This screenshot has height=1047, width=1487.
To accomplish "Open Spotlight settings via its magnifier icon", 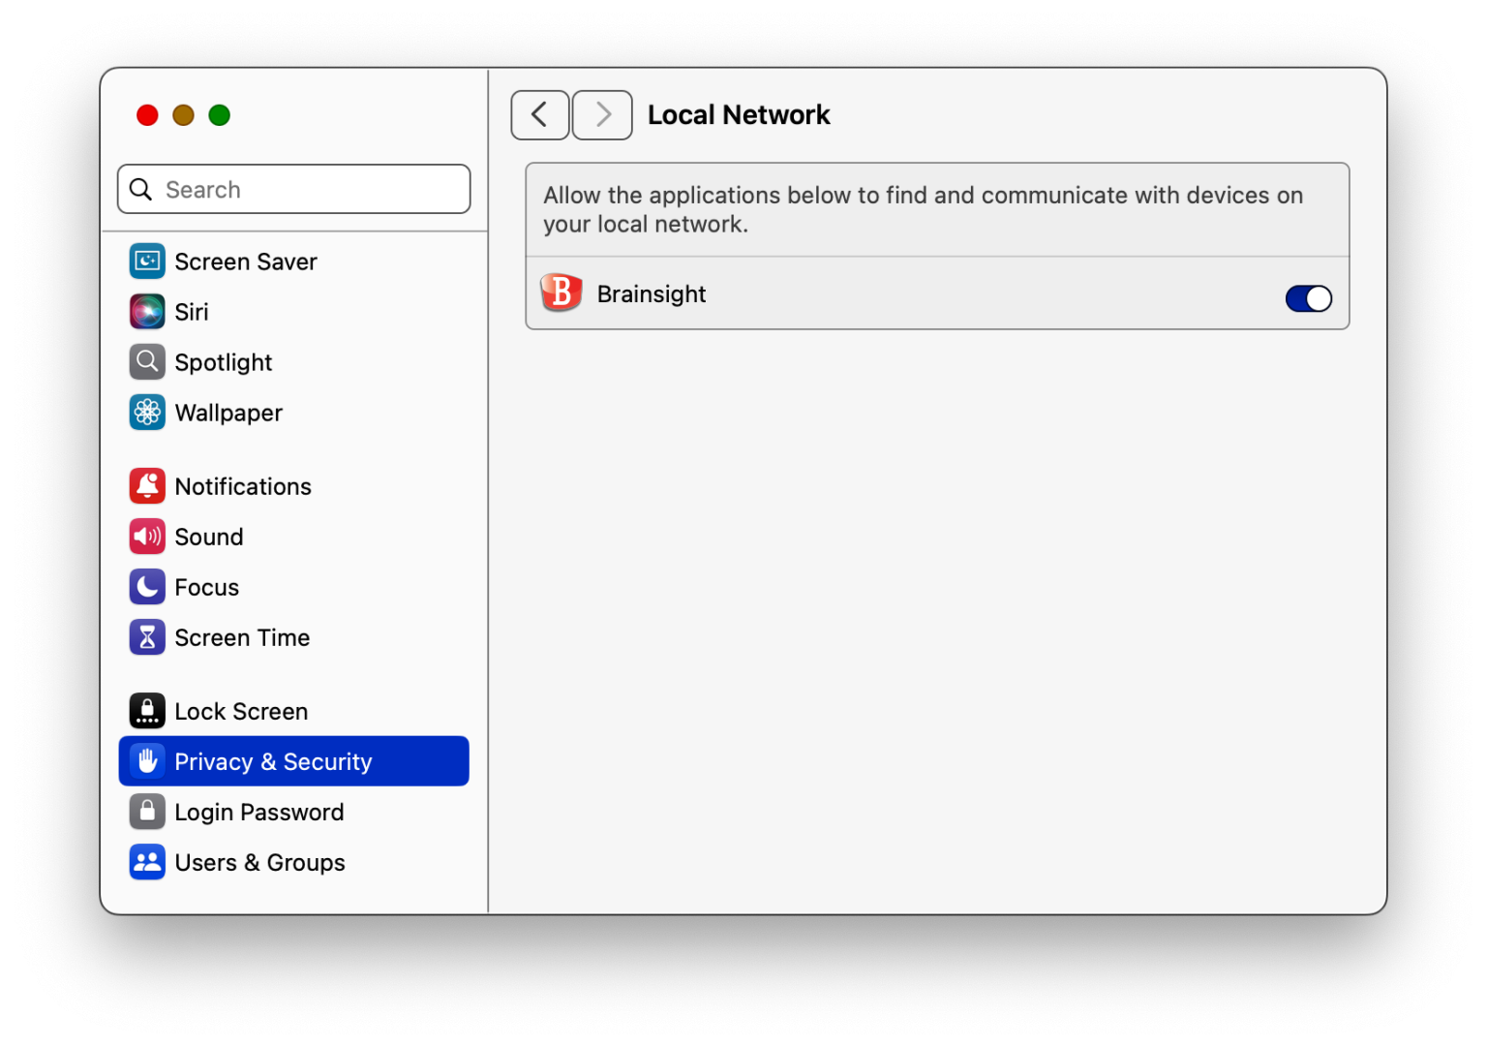I will tap(146, 361).
